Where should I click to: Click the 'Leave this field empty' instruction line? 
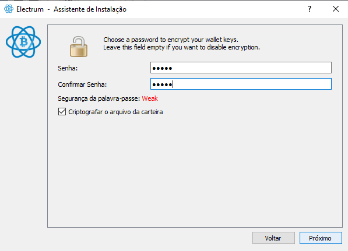[181, 47]
